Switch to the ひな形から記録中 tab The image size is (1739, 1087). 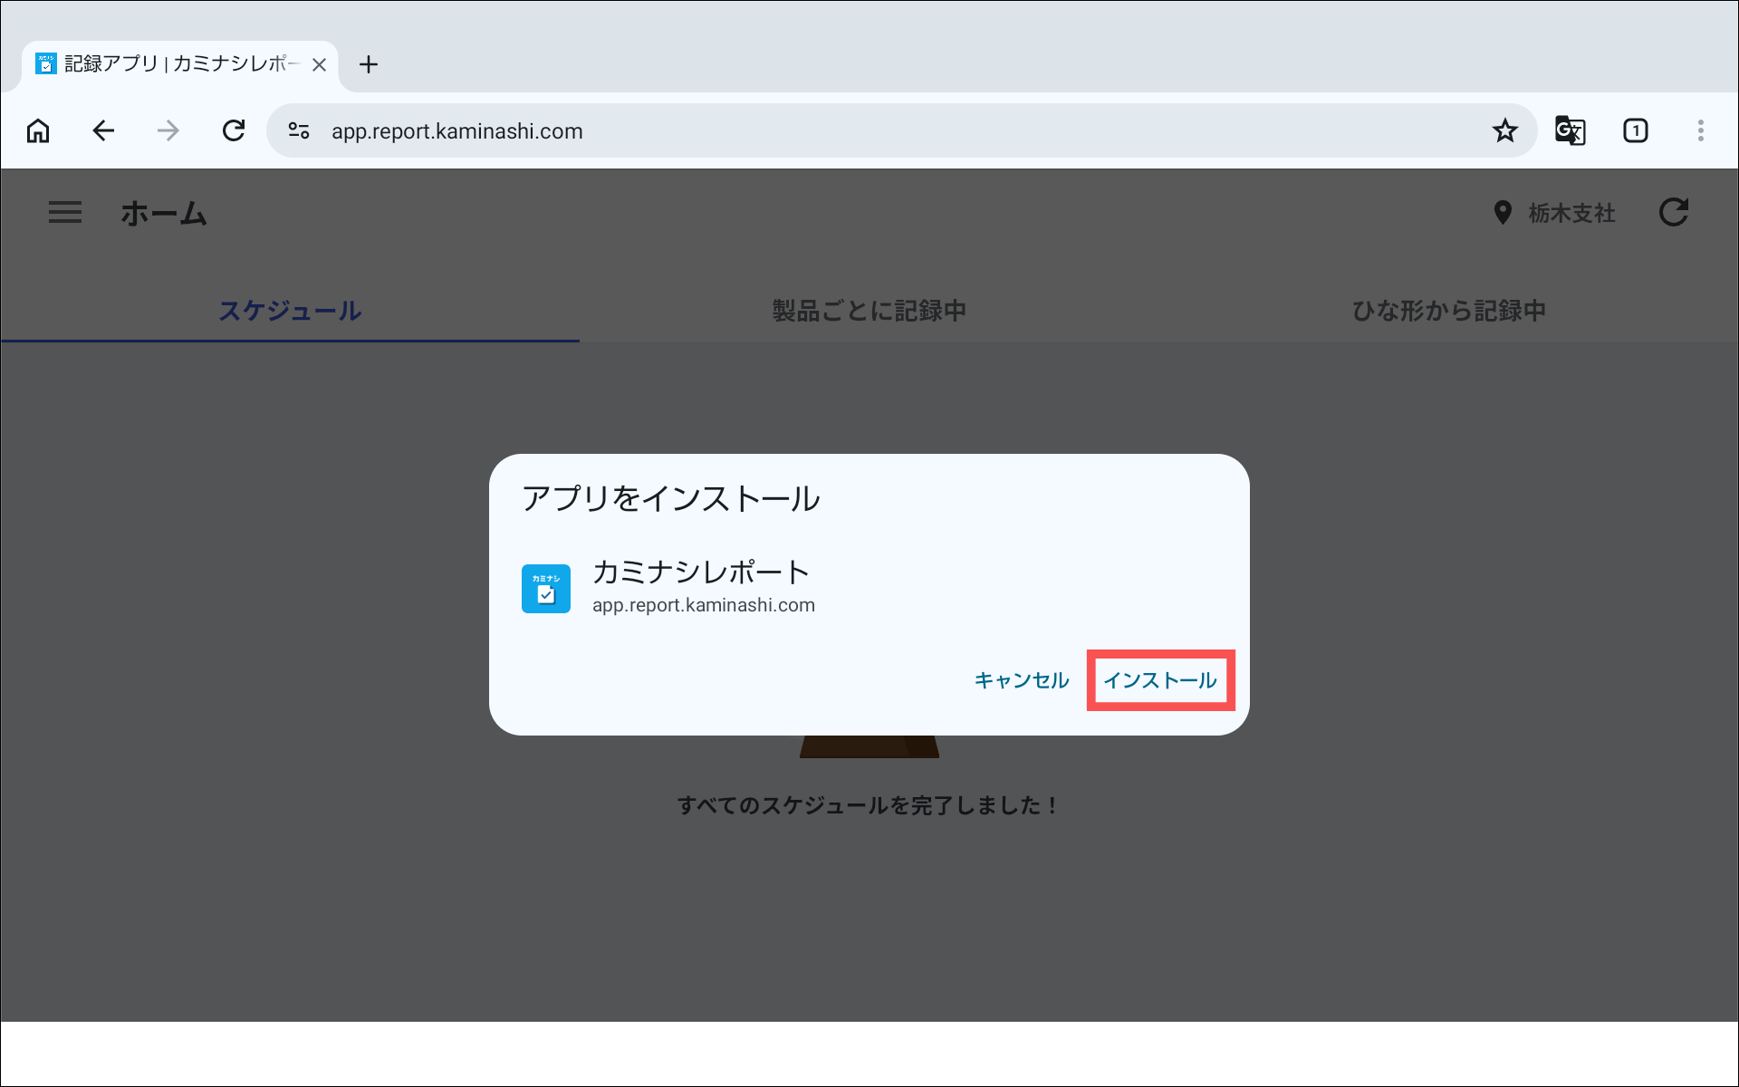click(x=1448, y=311)
